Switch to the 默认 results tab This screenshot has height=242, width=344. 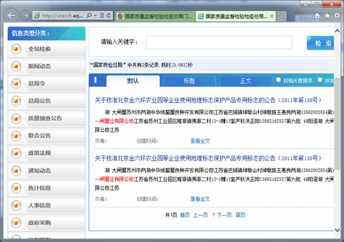pyautogui.click(x=133, y=81)
